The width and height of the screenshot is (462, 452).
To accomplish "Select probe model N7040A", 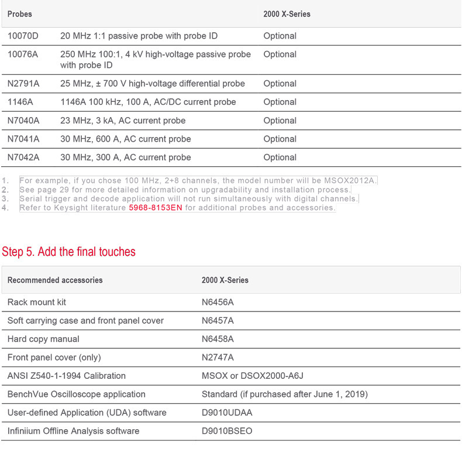I will 23,121.
